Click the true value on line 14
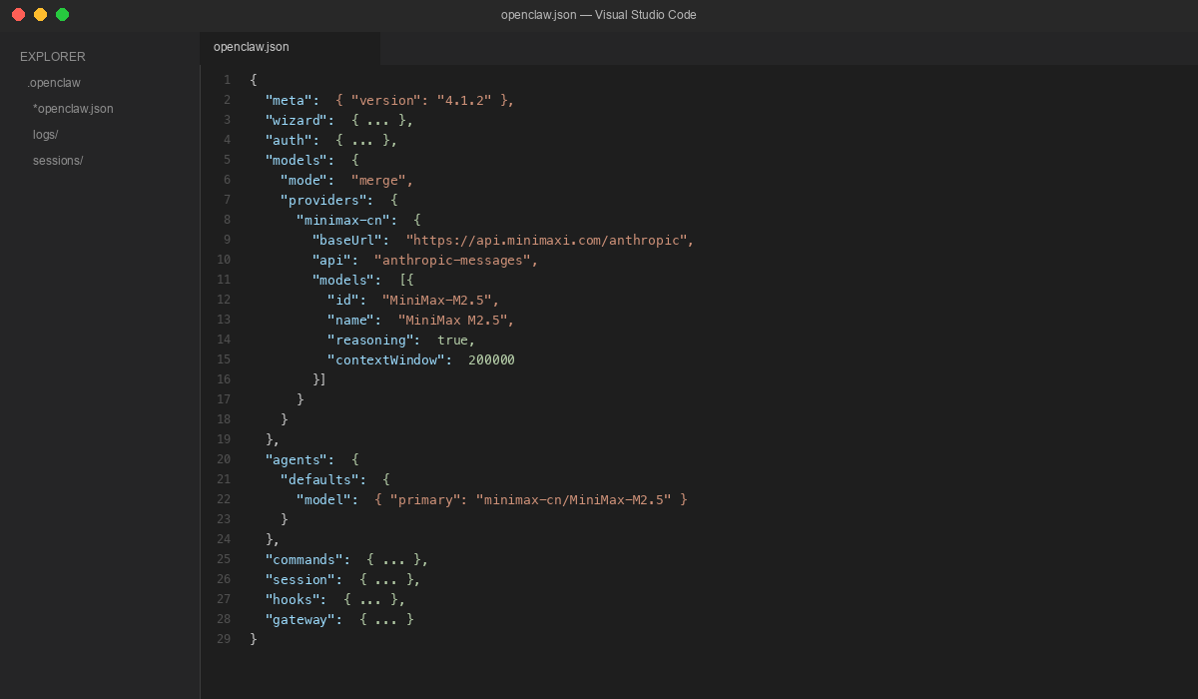The width and height of the screenshot is (1198, 699). pos(452,340)
